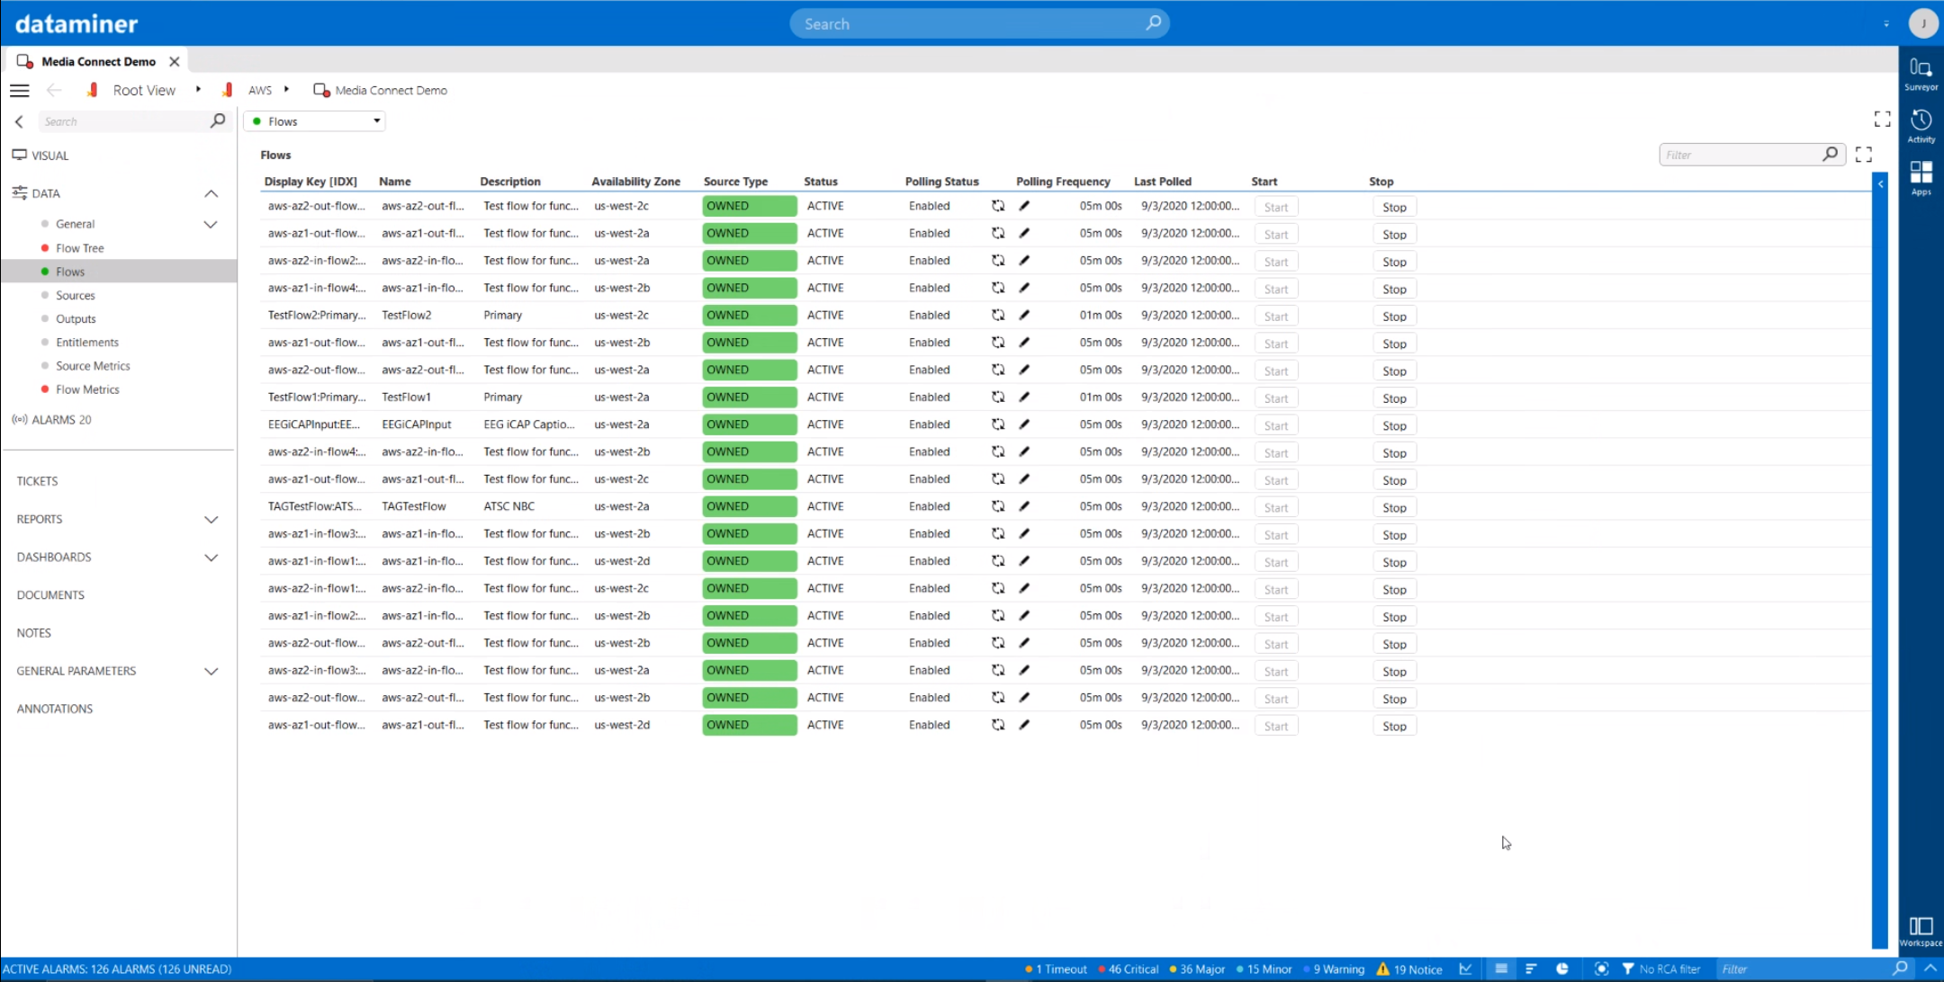1944x982 pixels.
Task: Select the alarm bar chart view icon
Action: 1531,969
